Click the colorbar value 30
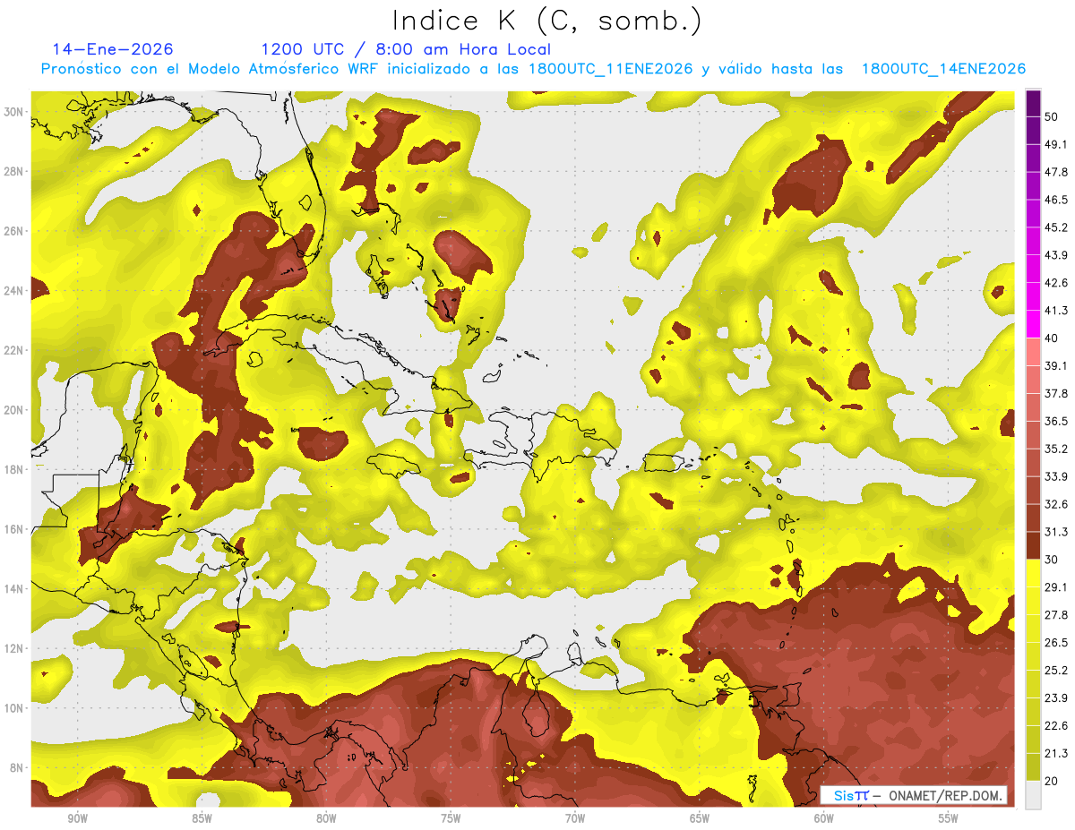The width and height of the screenshot is (1075, 830). 1053,560
